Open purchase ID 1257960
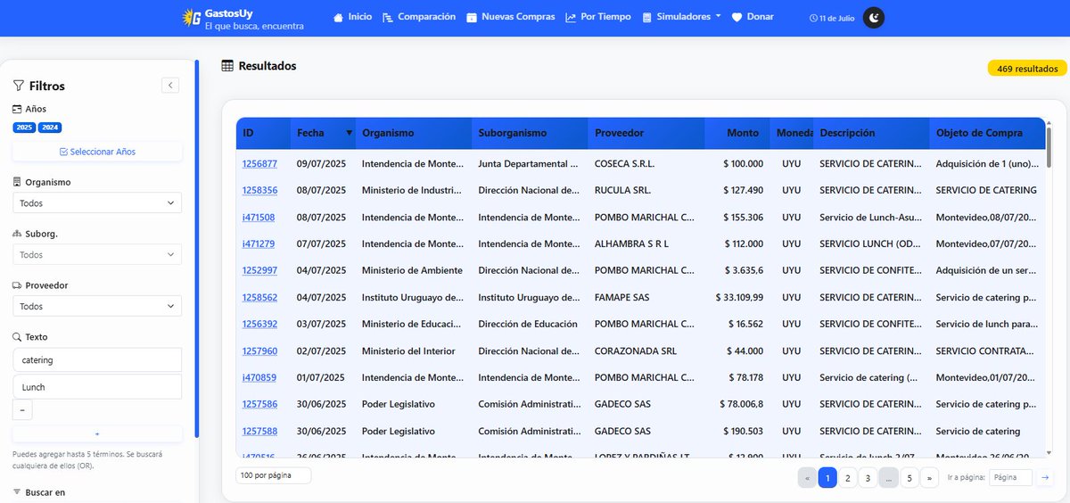This screenshot has width=1070, height=503. [x=259, y=350]
